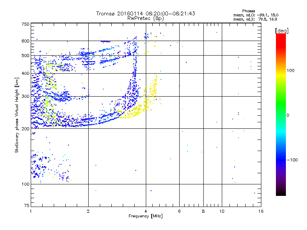Image resolution: width=307 pixels, height=230 pixels.
Task: Click the 'Frequency [MHz]' axis label
Action: click(x=145, y=216)
